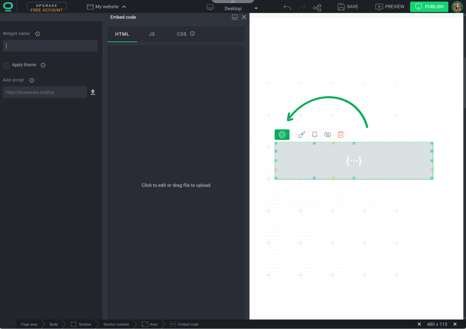The height and width of the screenshot is (329, 466).
Task: Select Section content in breadcrumb
Action: (x=116, y=324)
